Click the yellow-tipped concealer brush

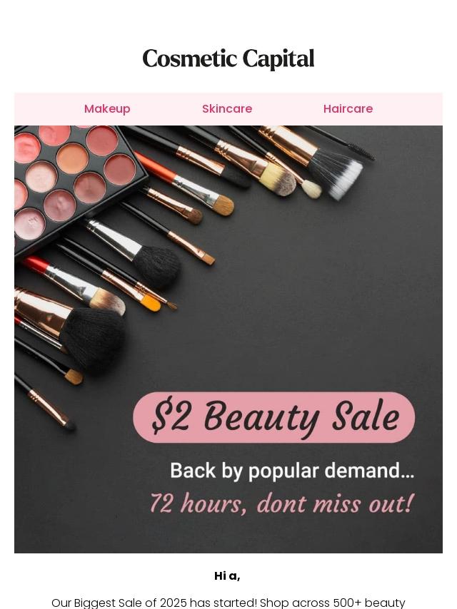[151, 302]
